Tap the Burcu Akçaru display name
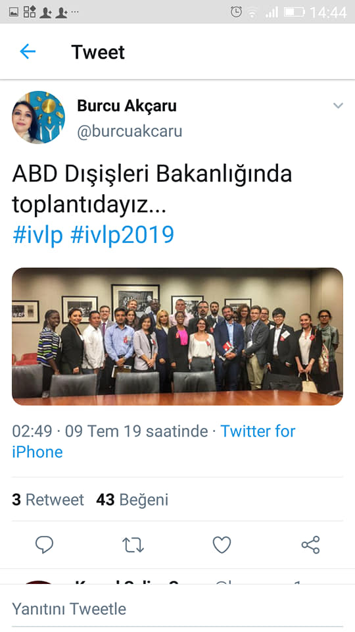 point(127,105)
